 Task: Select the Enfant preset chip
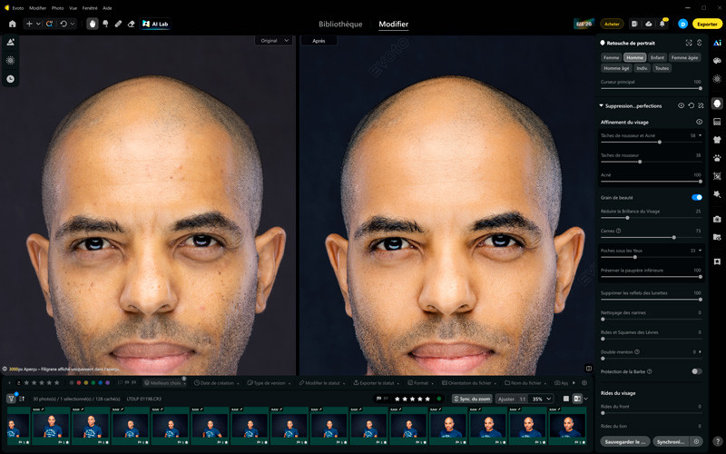pos(657,57)
